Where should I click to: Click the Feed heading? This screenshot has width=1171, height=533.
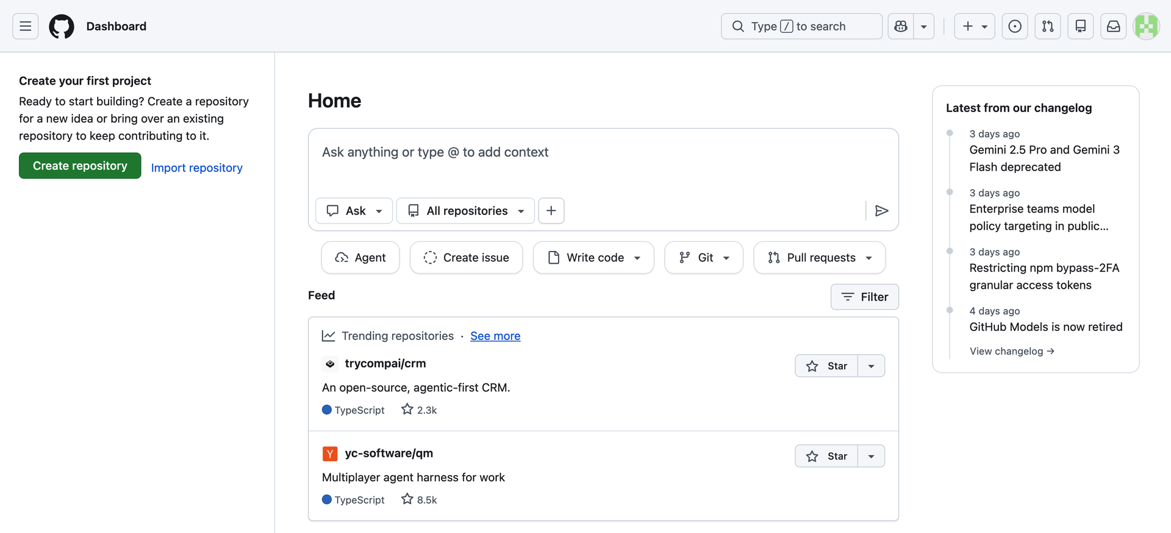(x=321, y=295)
